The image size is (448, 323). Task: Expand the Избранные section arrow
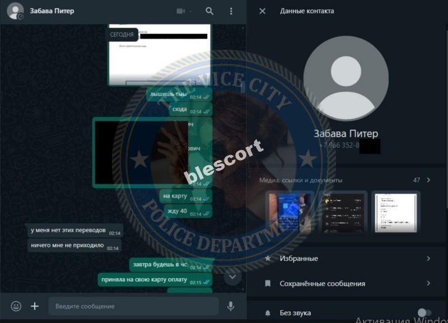coord(428,259)
